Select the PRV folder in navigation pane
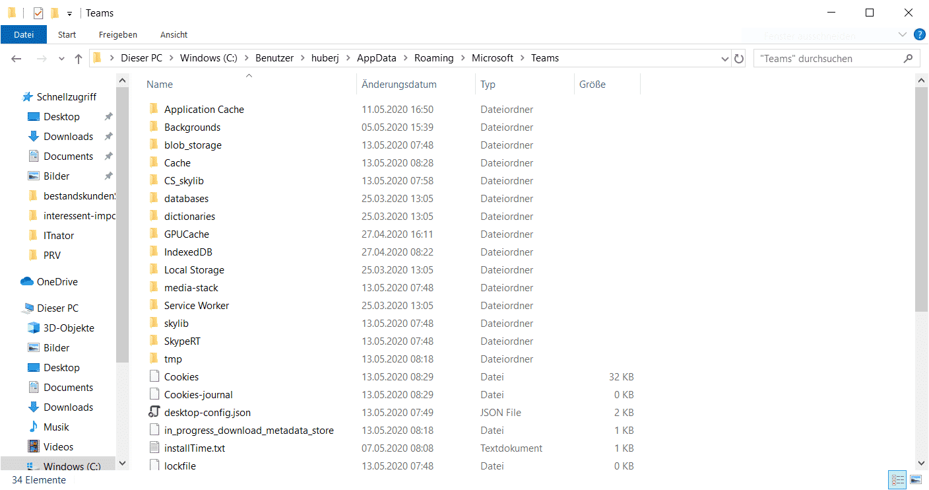 52,256
